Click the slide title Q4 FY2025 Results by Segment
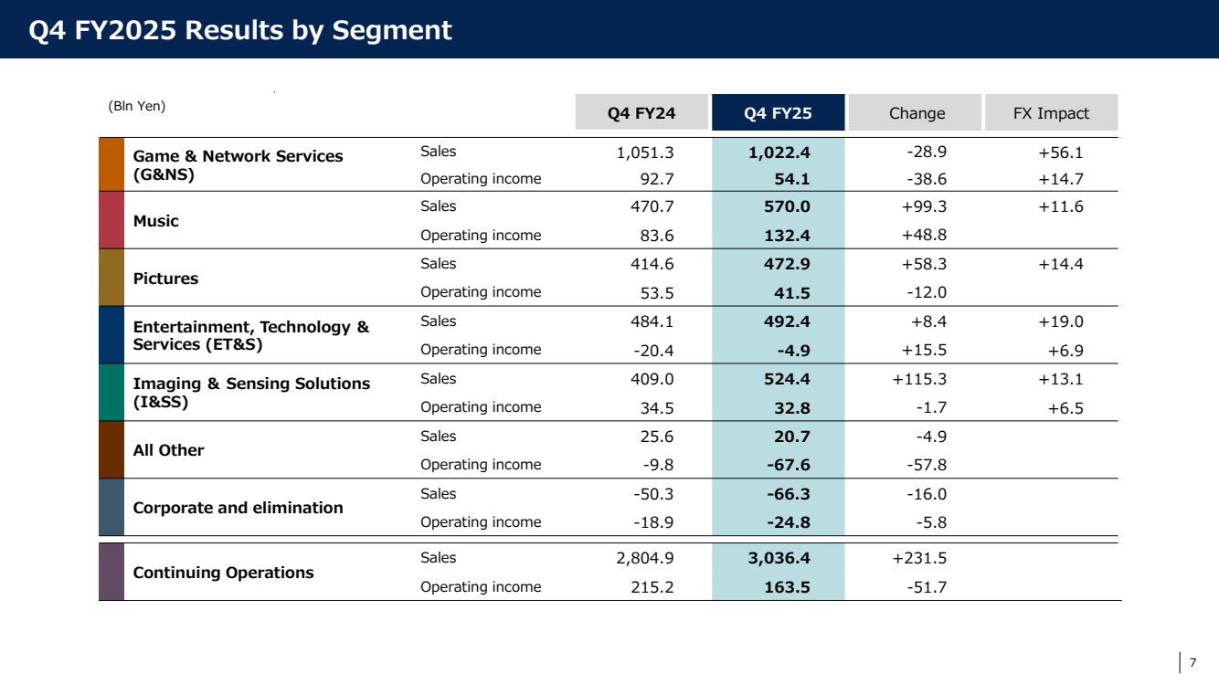The image size is (1219, 684). pyautogui.click(x=240, y=30)
